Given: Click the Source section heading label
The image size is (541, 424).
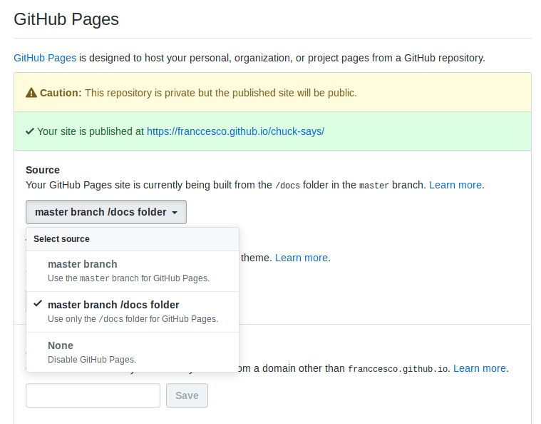Looking at the screenshot, I should [x=43, y=170].
